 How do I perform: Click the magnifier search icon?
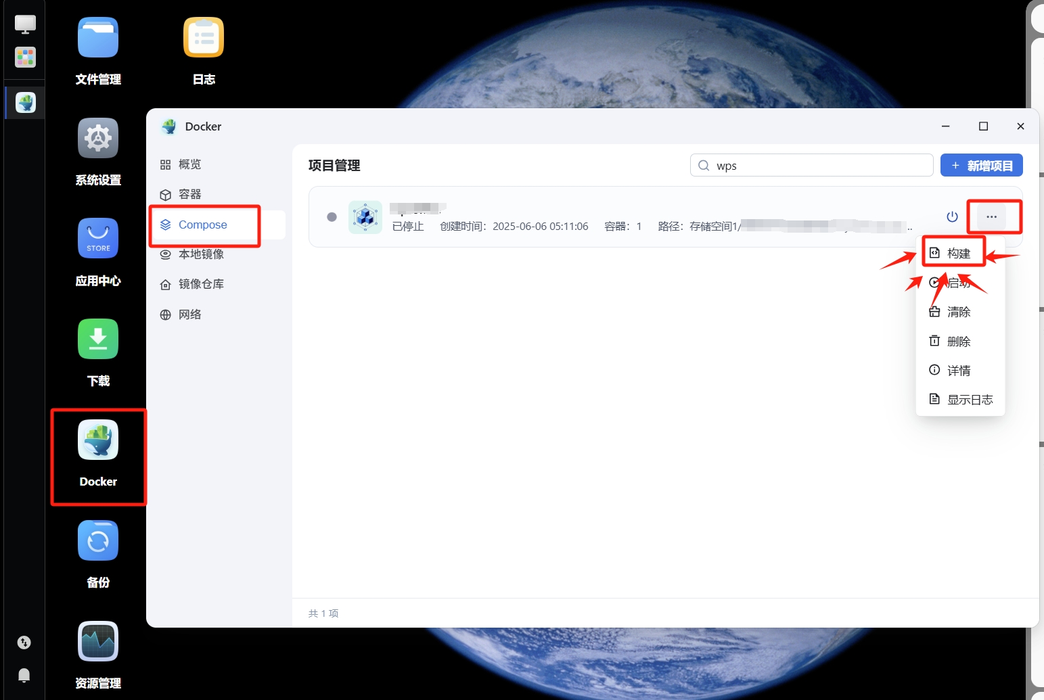(x=704, y=166)
